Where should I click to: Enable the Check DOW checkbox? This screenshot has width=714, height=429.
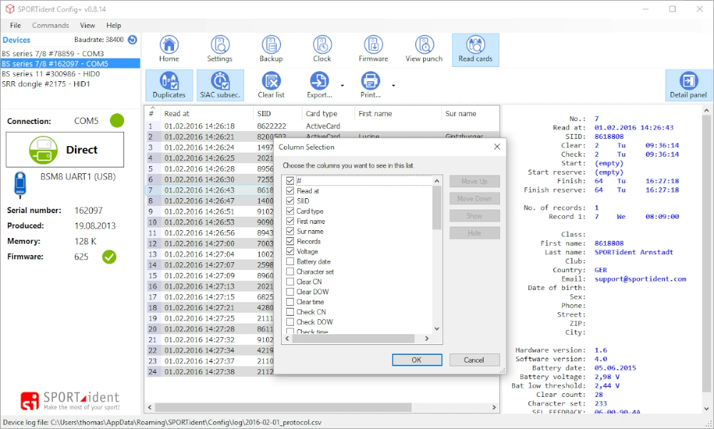pos(290,321)
